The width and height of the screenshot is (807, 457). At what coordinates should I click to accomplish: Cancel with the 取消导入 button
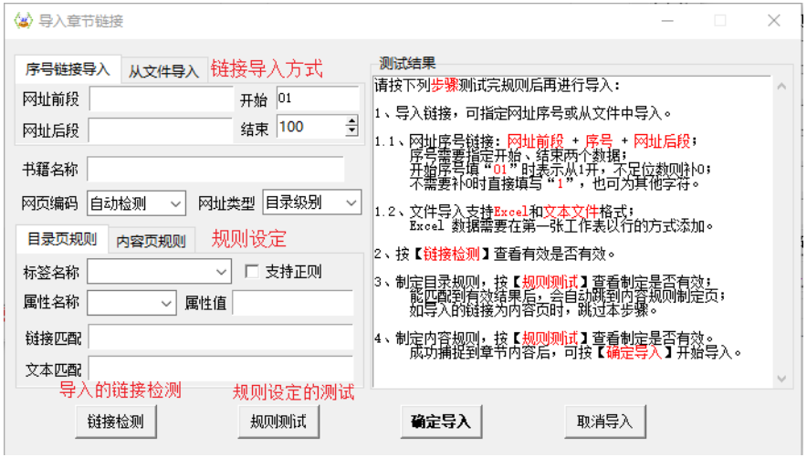(604, 421)
